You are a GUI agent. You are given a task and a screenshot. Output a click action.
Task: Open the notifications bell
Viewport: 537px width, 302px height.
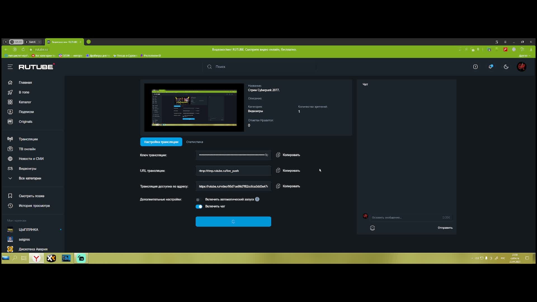pos(491,67)
